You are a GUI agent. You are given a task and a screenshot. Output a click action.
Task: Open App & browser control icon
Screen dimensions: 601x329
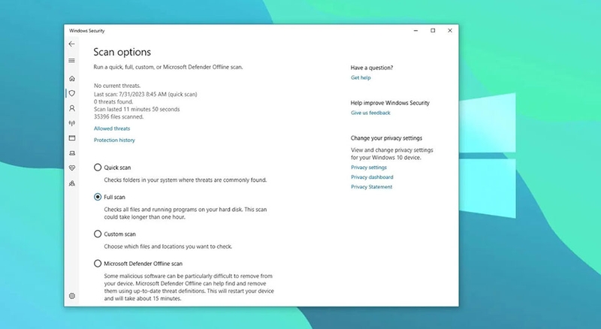pos(71,138)
